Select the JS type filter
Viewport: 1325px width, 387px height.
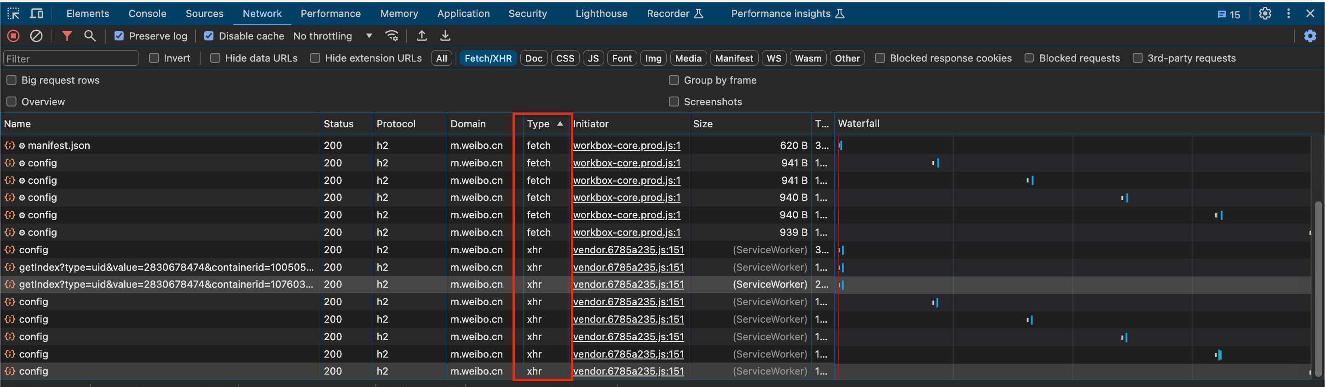pyautogui.click(x=593, y=58)
